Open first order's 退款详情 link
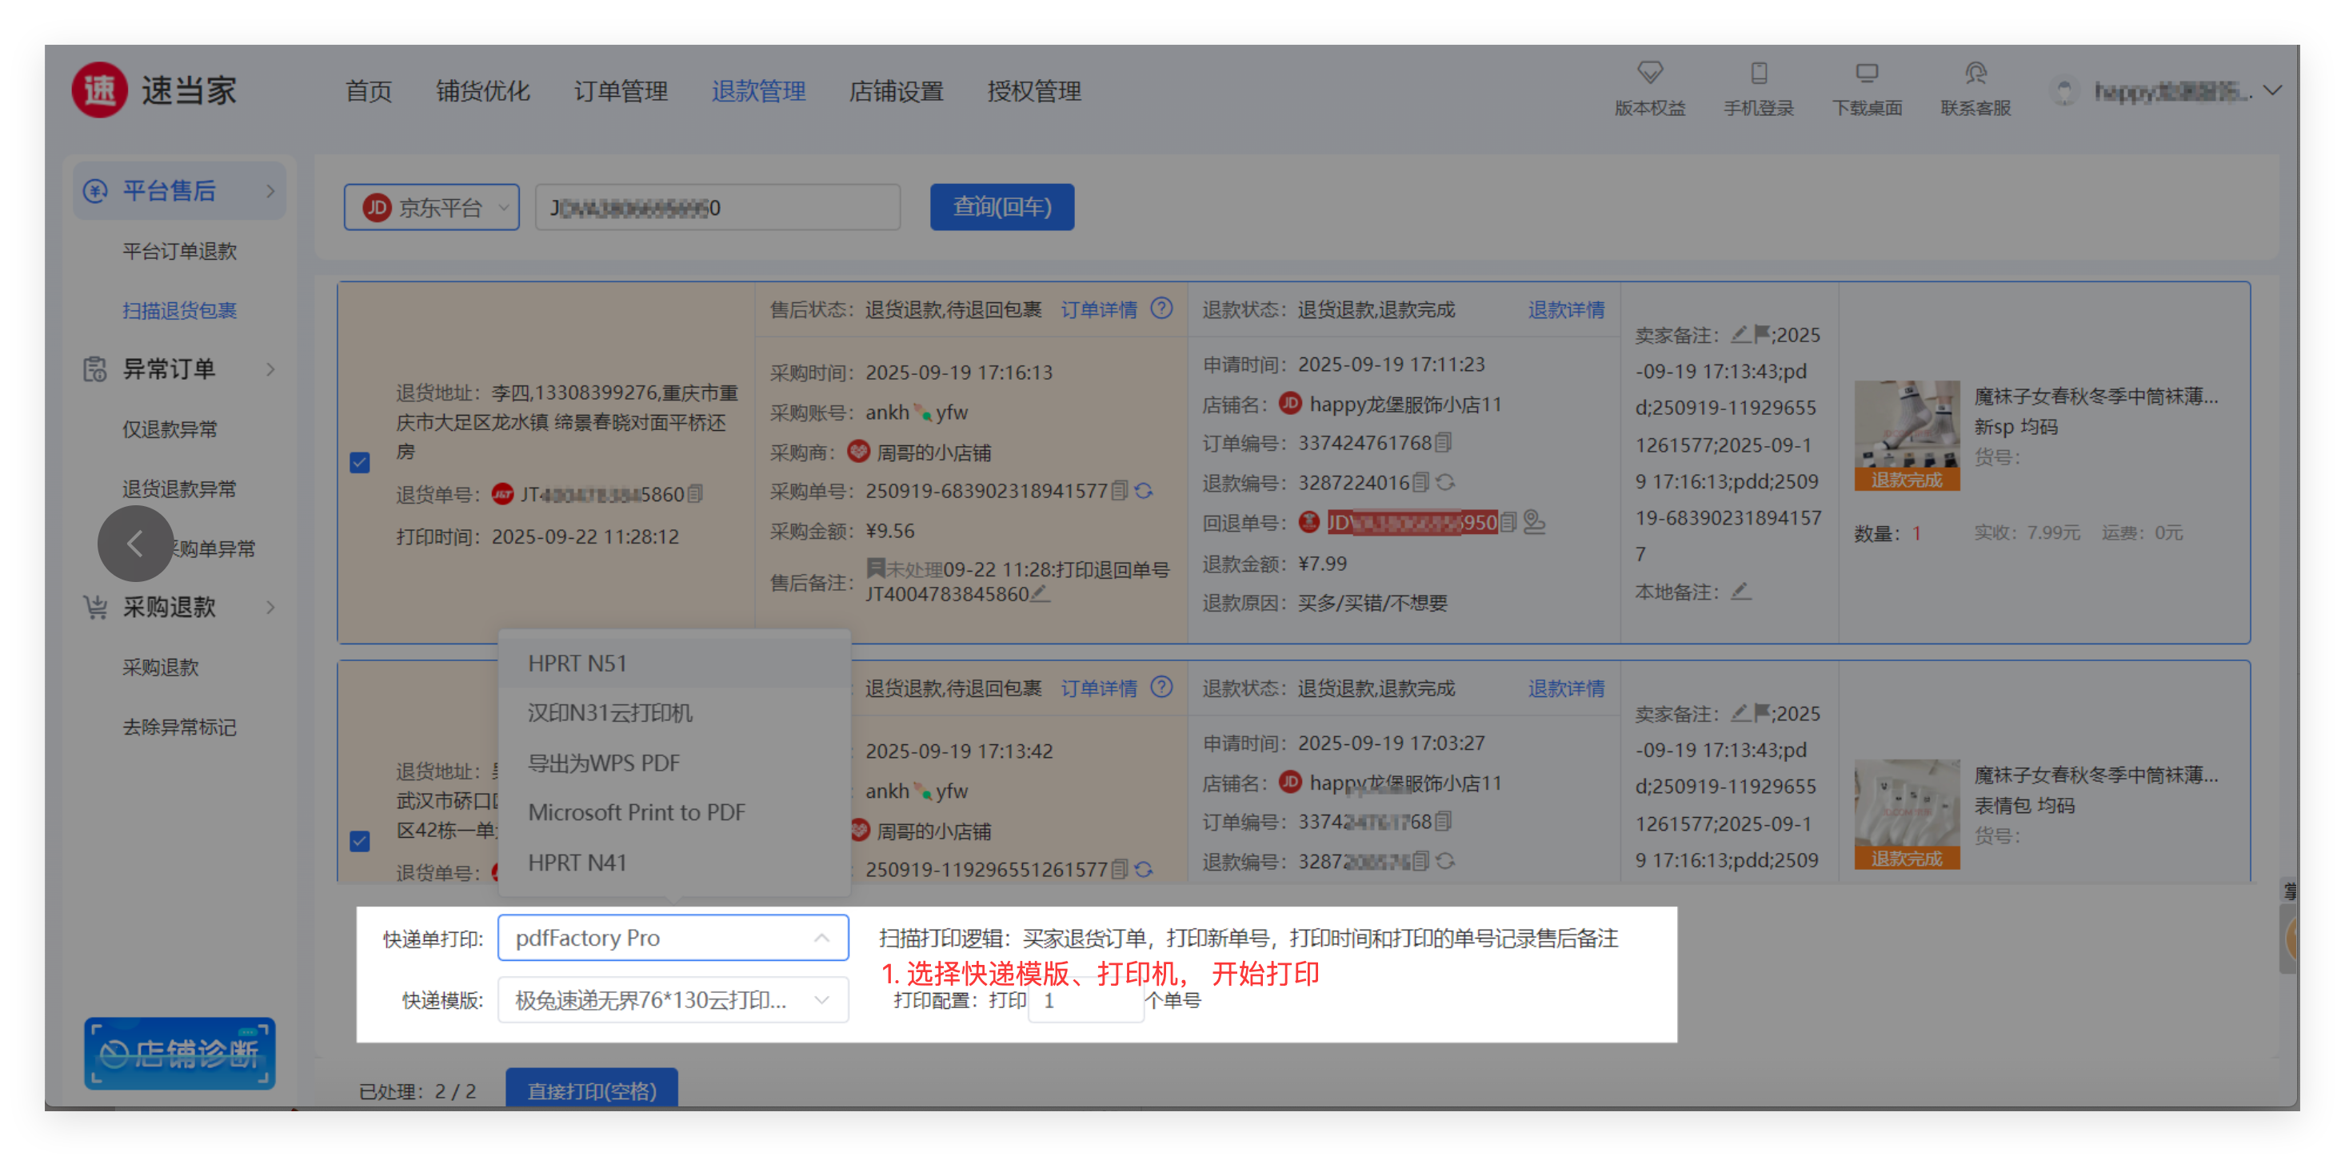This screenshot has width=2345, height=1156. click(1565, 309)
